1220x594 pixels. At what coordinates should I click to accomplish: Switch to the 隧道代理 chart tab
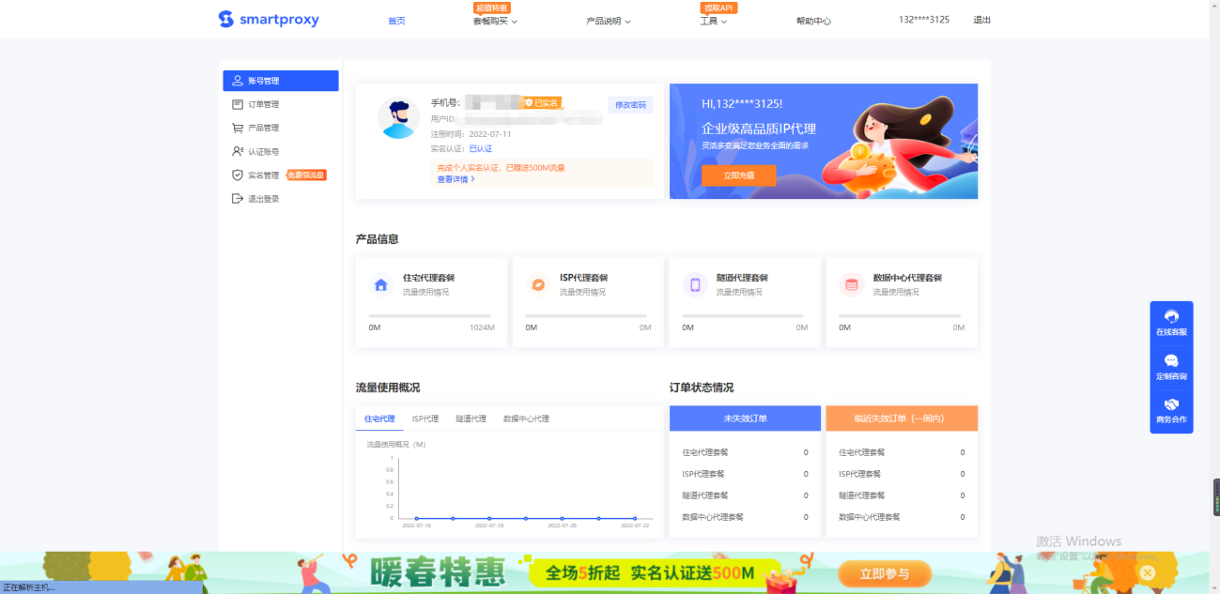pyautogui.click(x=471, y=419)
